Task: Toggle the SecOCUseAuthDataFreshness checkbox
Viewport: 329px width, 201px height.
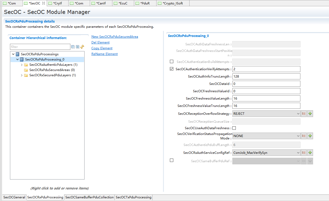Action: 234,128
